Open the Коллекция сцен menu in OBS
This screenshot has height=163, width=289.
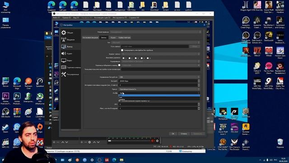click(103, 18)
